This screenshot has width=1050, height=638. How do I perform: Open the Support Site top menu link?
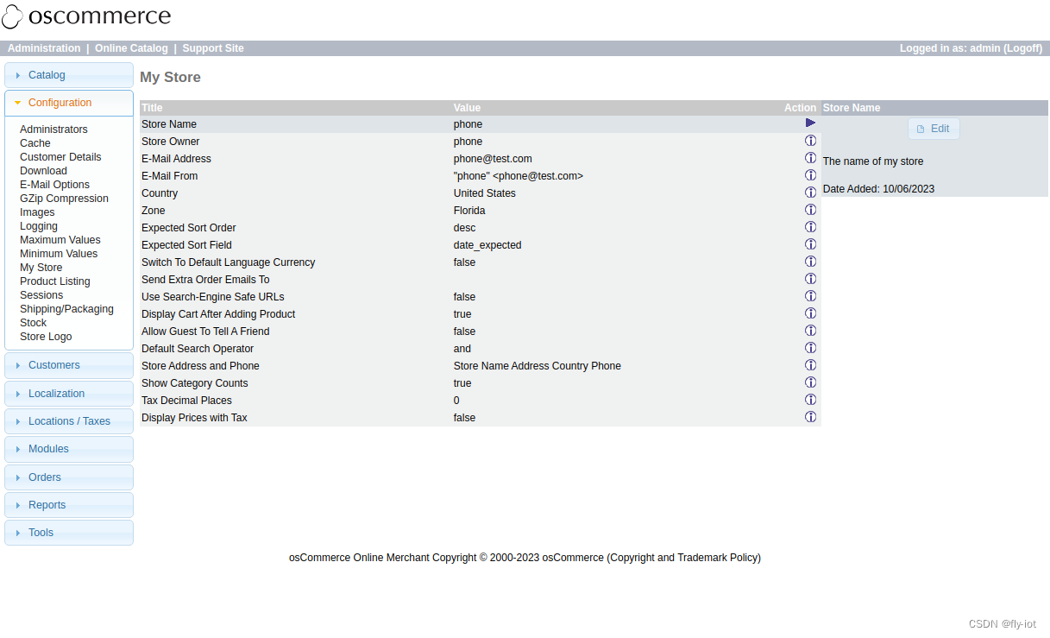[x=213, y=48]
